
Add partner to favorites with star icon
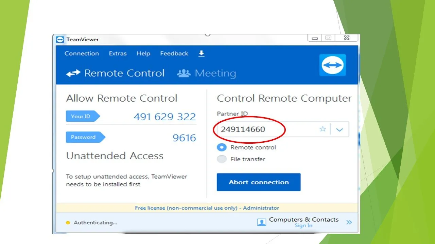coord(323,129)
